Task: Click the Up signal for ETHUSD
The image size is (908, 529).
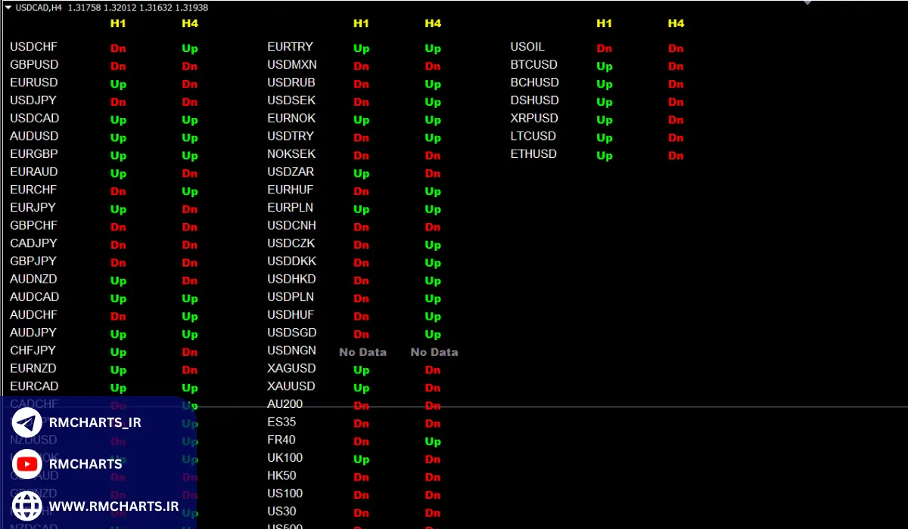Action: [604, 155]
